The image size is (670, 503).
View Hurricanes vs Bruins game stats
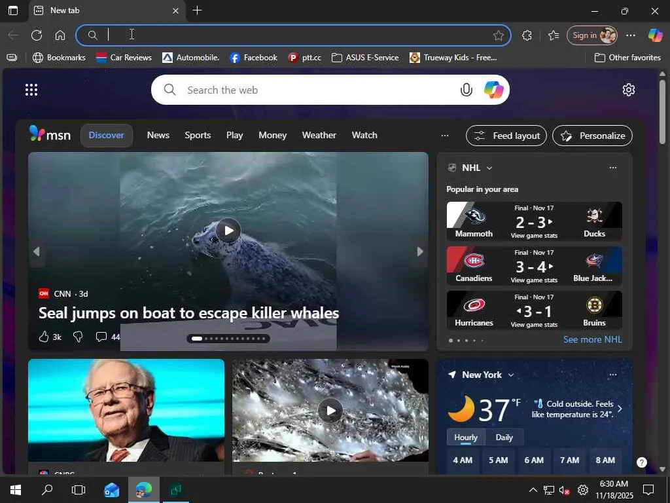click(534, 325)
